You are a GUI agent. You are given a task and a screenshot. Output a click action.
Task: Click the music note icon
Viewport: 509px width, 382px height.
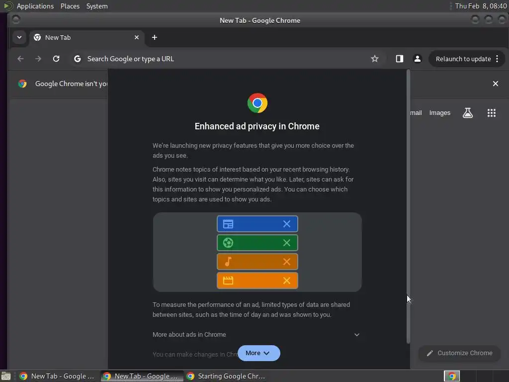click(x=228, y=262)
